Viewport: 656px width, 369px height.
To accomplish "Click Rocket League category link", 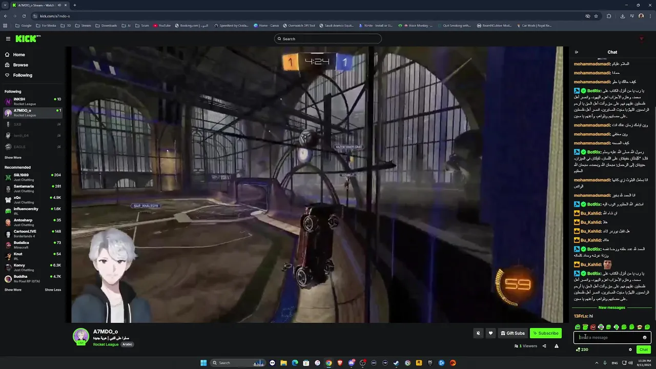I will [x=106, y=344].
